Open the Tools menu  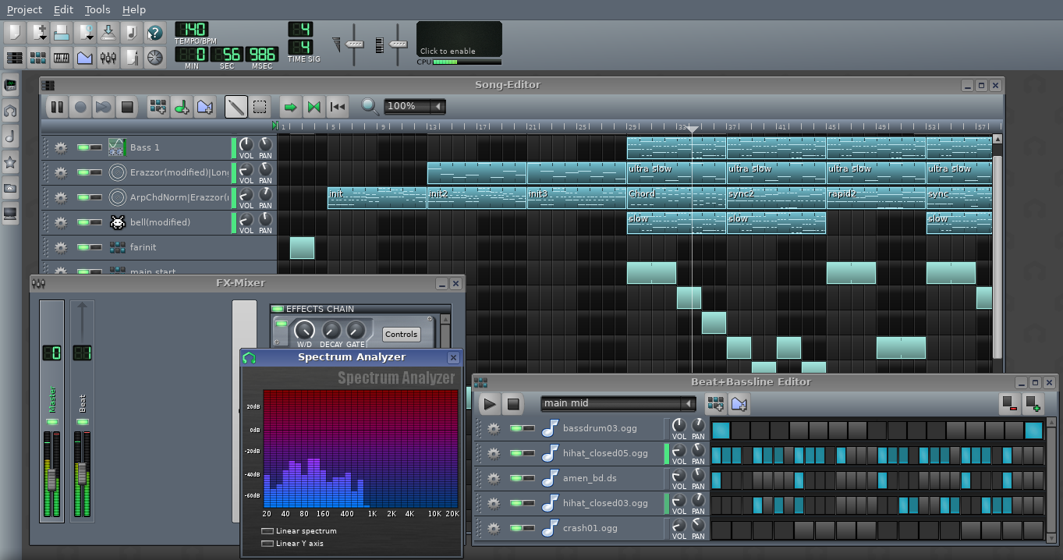click(x=97, y=9)
